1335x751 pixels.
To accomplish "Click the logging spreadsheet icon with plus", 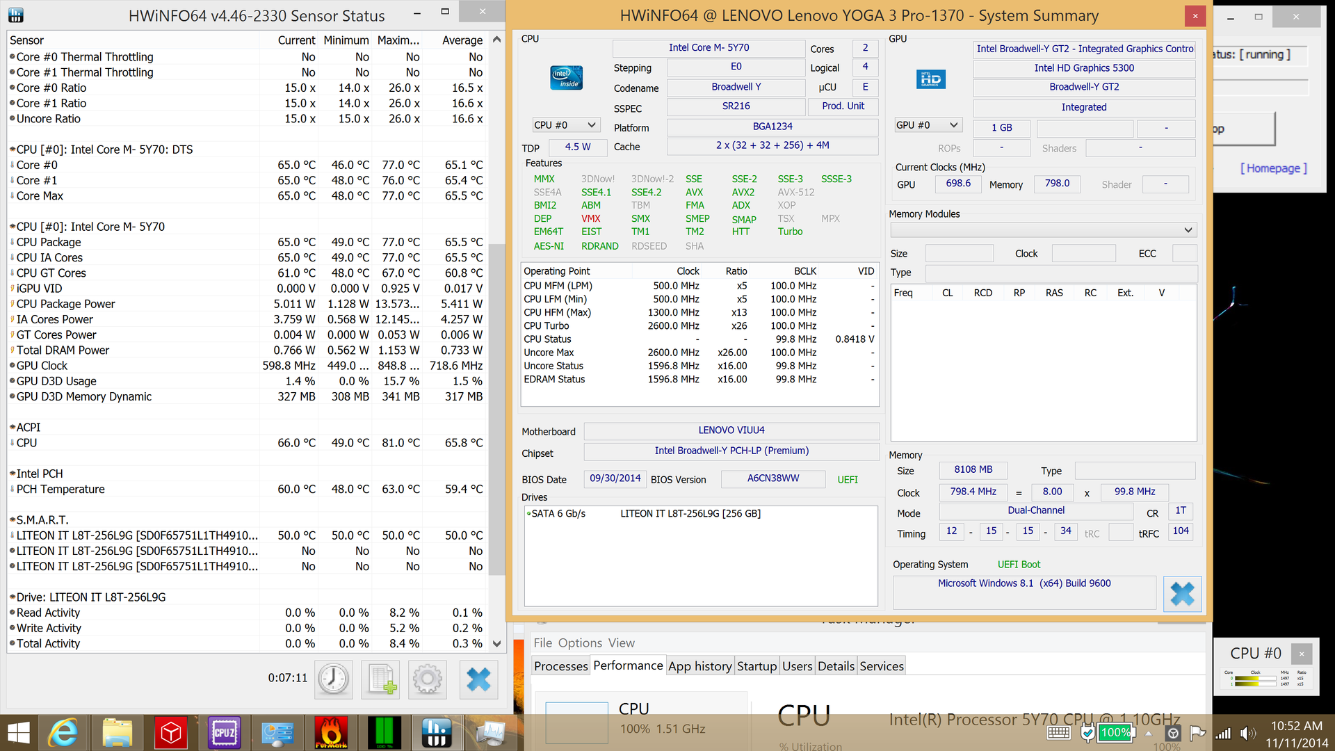I will click(382, 679).
